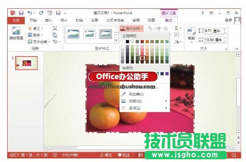Click the Save icon in quick access toolbar
Image resolution: width=246 pixels, height=162 pixels.
click(x=21, y=13)
